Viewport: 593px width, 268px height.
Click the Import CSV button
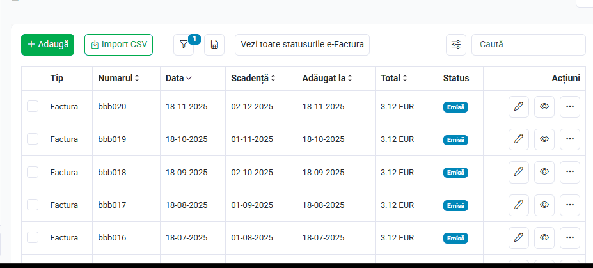tap(119, 45)
